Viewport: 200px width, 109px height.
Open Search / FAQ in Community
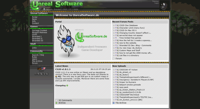pos(38,55)
